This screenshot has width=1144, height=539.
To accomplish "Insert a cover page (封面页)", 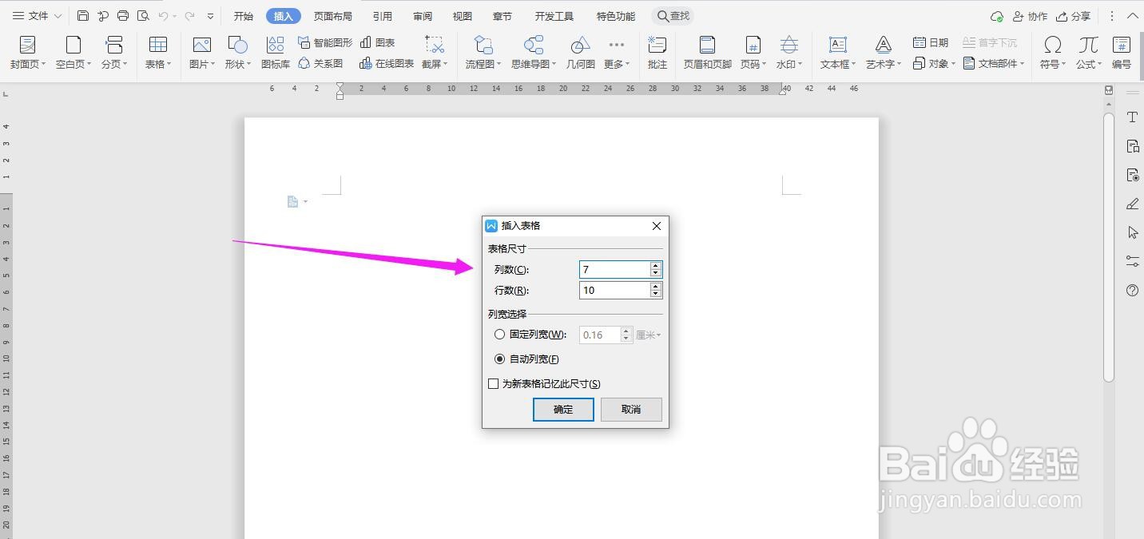I will point(28,53).
